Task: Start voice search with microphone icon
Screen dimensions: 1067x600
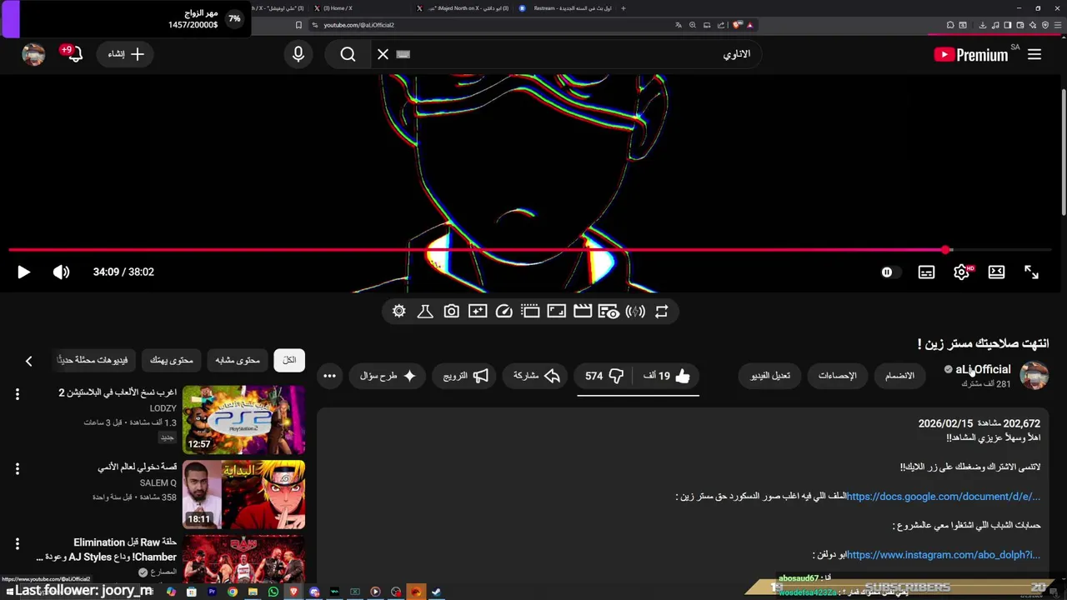Action: [298, 54]
